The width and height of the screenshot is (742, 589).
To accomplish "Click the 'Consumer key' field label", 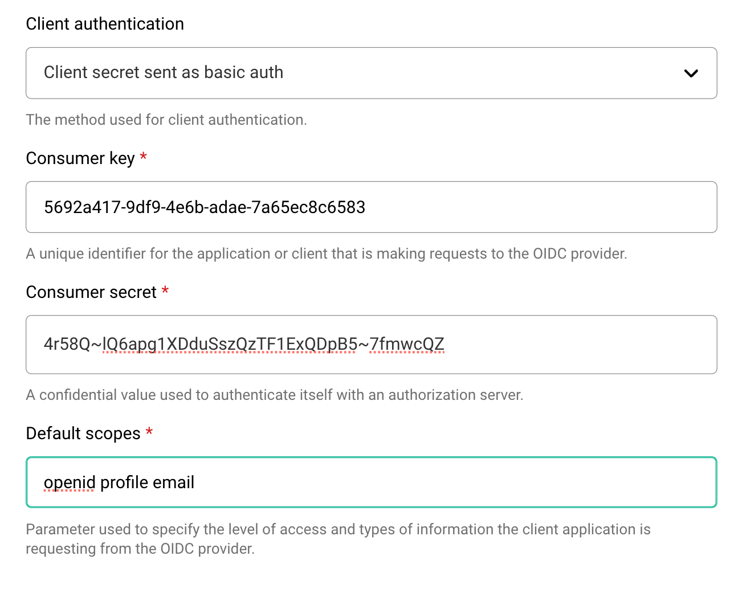I will [80, 158].
